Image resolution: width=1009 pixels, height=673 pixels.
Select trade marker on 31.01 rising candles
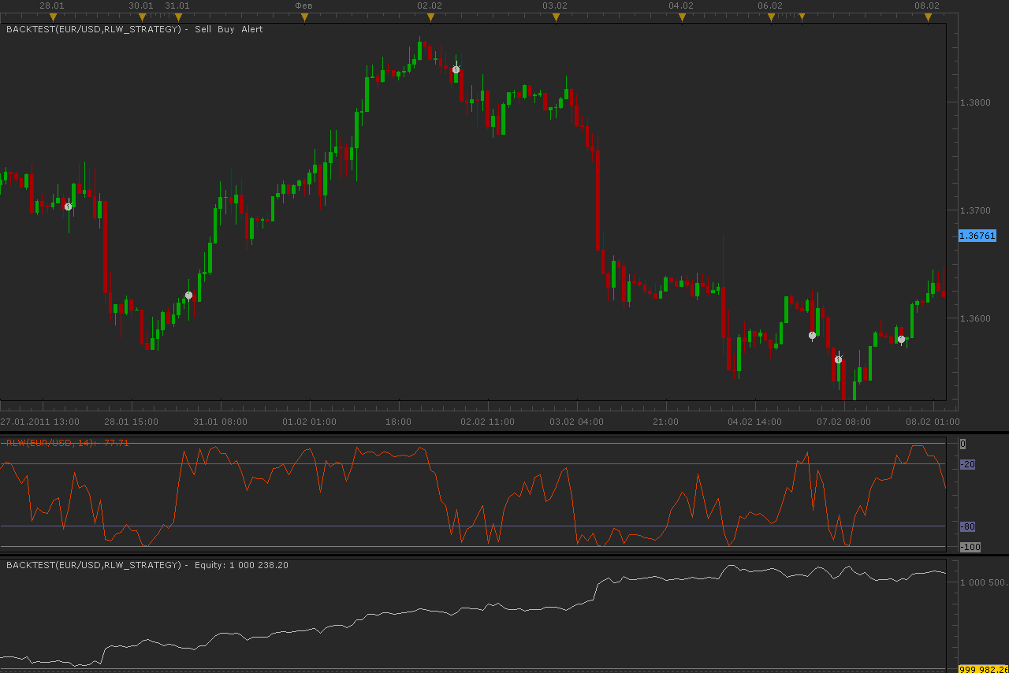188,296
